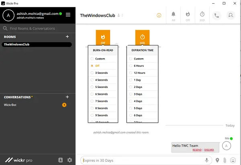This screenshot has width=241, height=165.
Task: Click DISCARD link on the message
Action: point(209,150)
